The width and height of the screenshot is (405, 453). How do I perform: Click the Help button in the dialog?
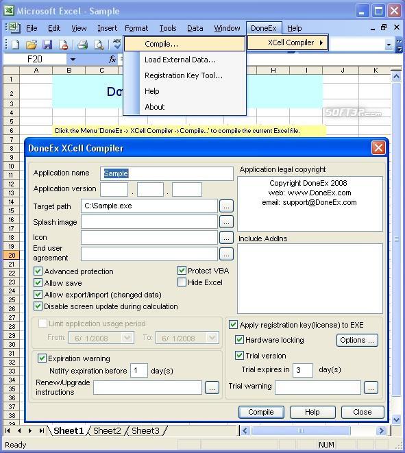point(312,412)
